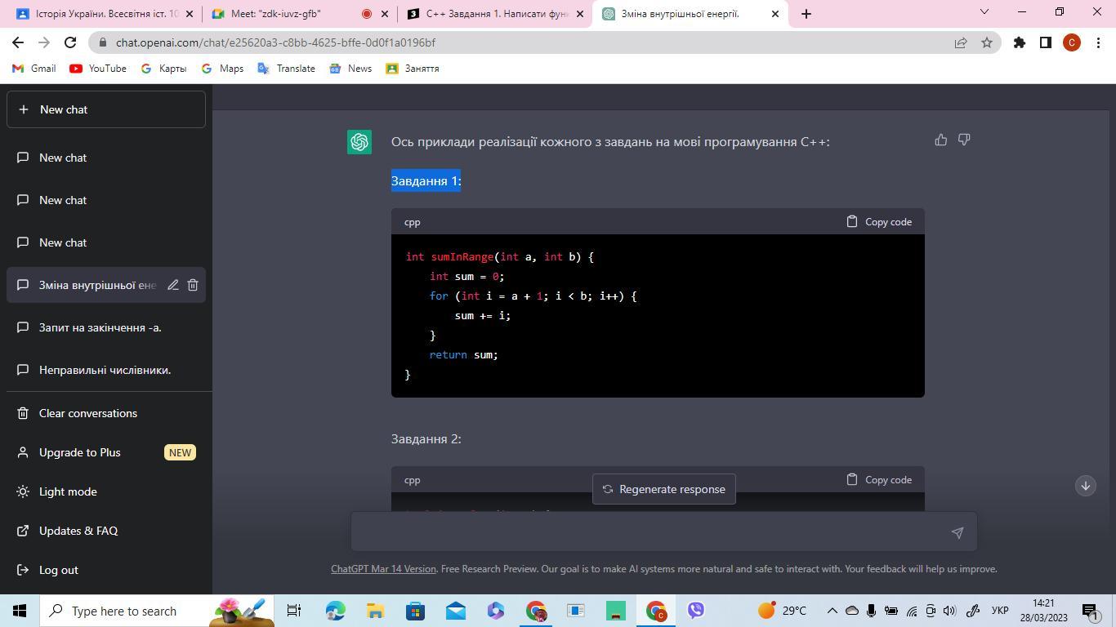Expand hidden system tray icons chevron
Image resolution: width=1116 pixels, height=627 pixels.
[832, 611]
